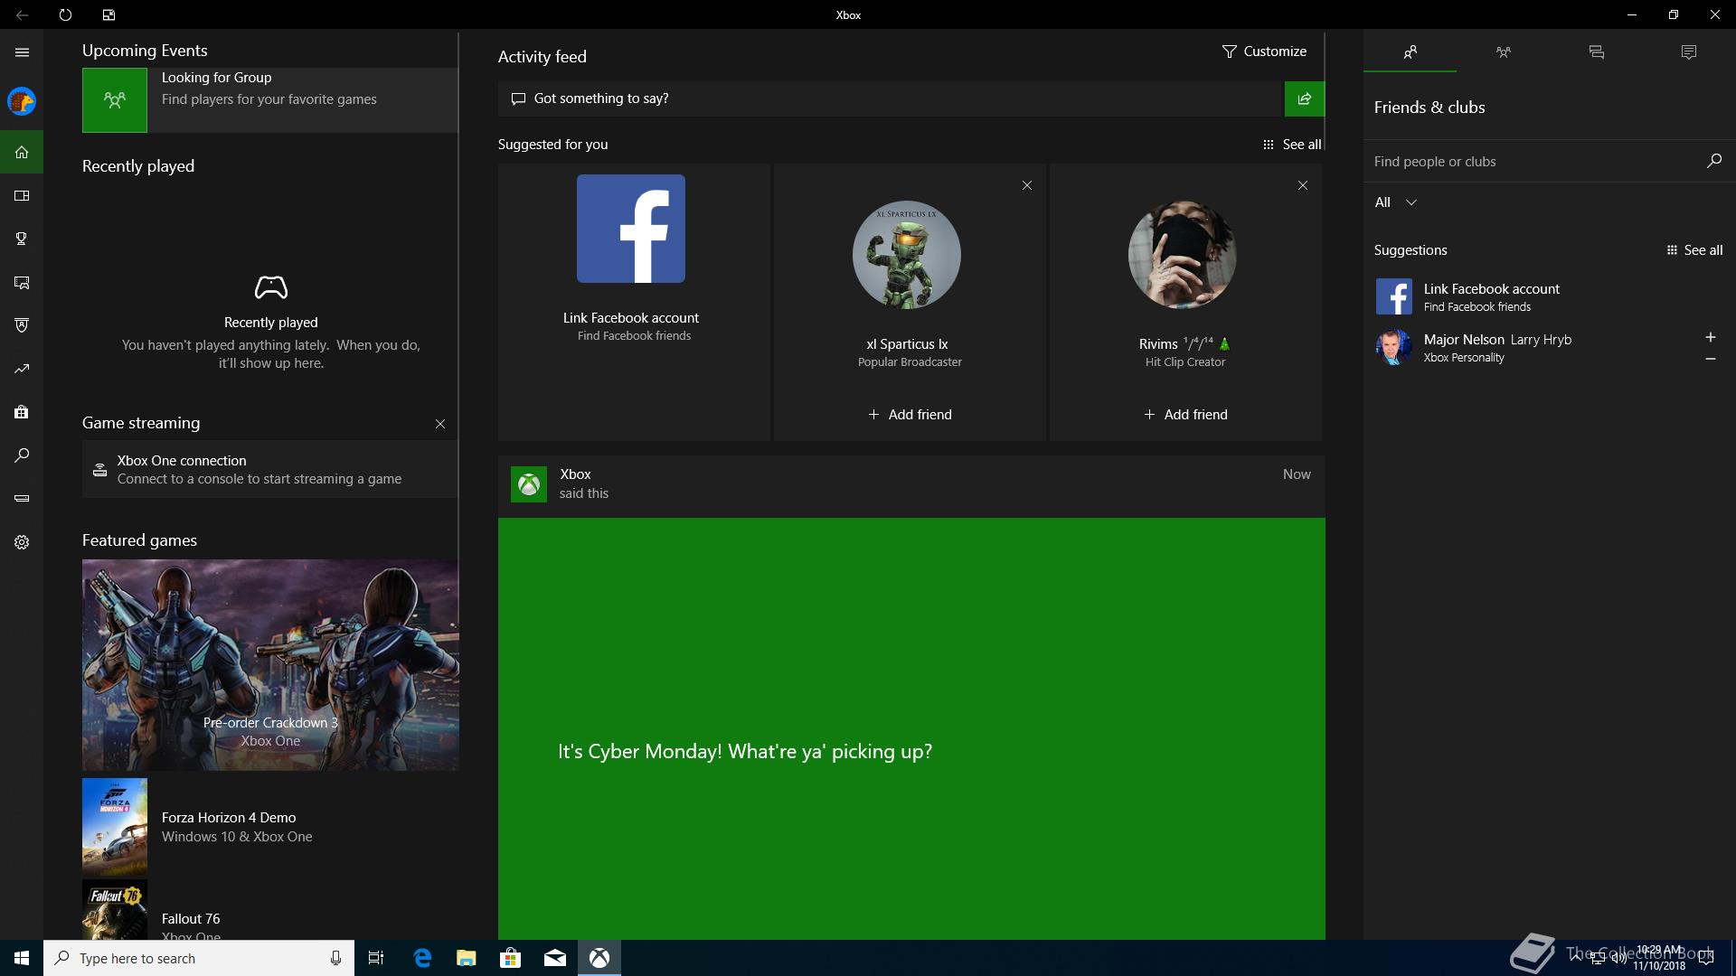Click the search magnifier in Friends panel
This screenshot has width=1736, height=976.
tap(1714, 161)
